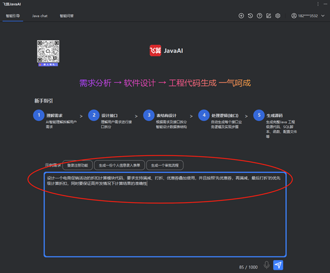Open the history clock icon
Viewport: 330px width, 273px height.
point(250,16)
